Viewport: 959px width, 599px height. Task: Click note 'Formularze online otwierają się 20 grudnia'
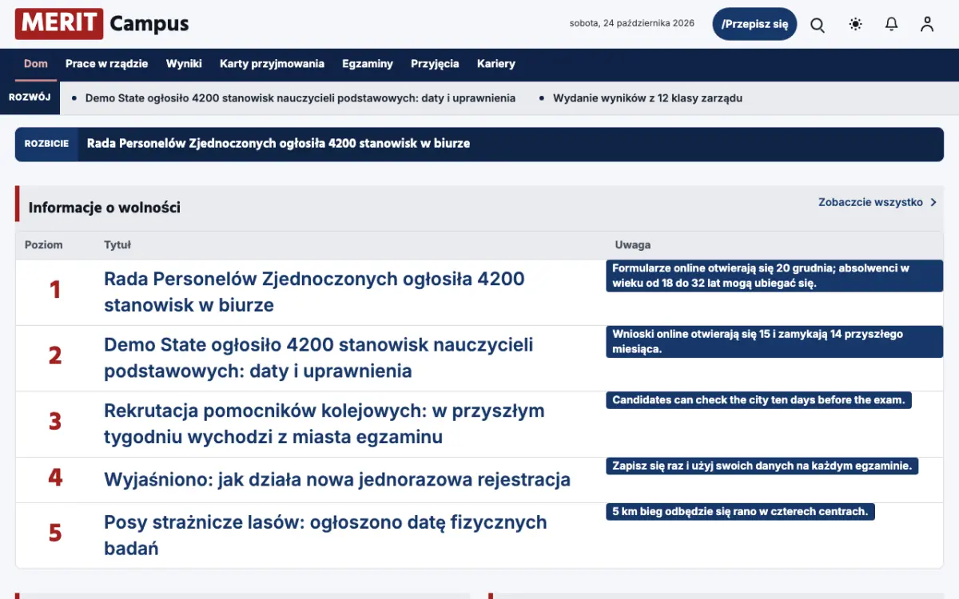coord(774,276)
